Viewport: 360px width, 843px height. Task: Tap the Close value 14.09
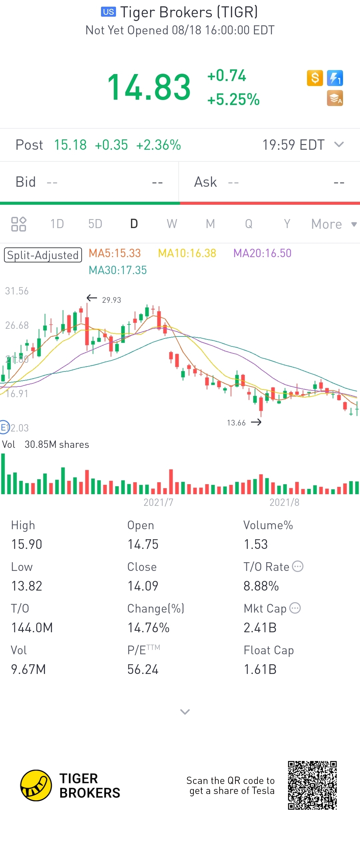click(143, 586)
